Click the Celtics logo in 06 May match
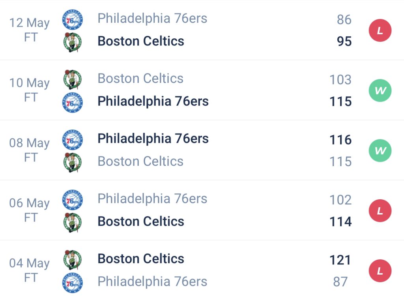This screenshot has width=404, height=296. click(x=73, y=223)
